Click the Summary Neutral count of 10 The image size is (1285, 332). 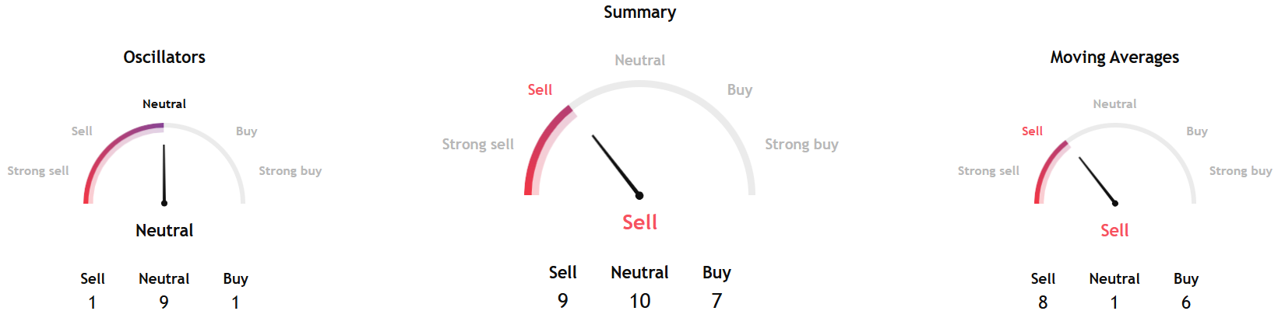point(639,301)
